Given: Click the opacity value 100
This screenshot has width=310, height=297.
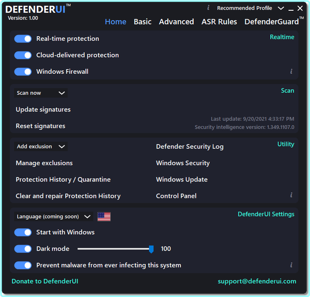Looking at the screenshot, I should (166, 249).
